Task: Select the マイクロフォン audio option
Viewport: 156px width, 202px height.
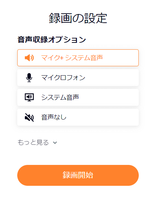Action: coord(78,77)
